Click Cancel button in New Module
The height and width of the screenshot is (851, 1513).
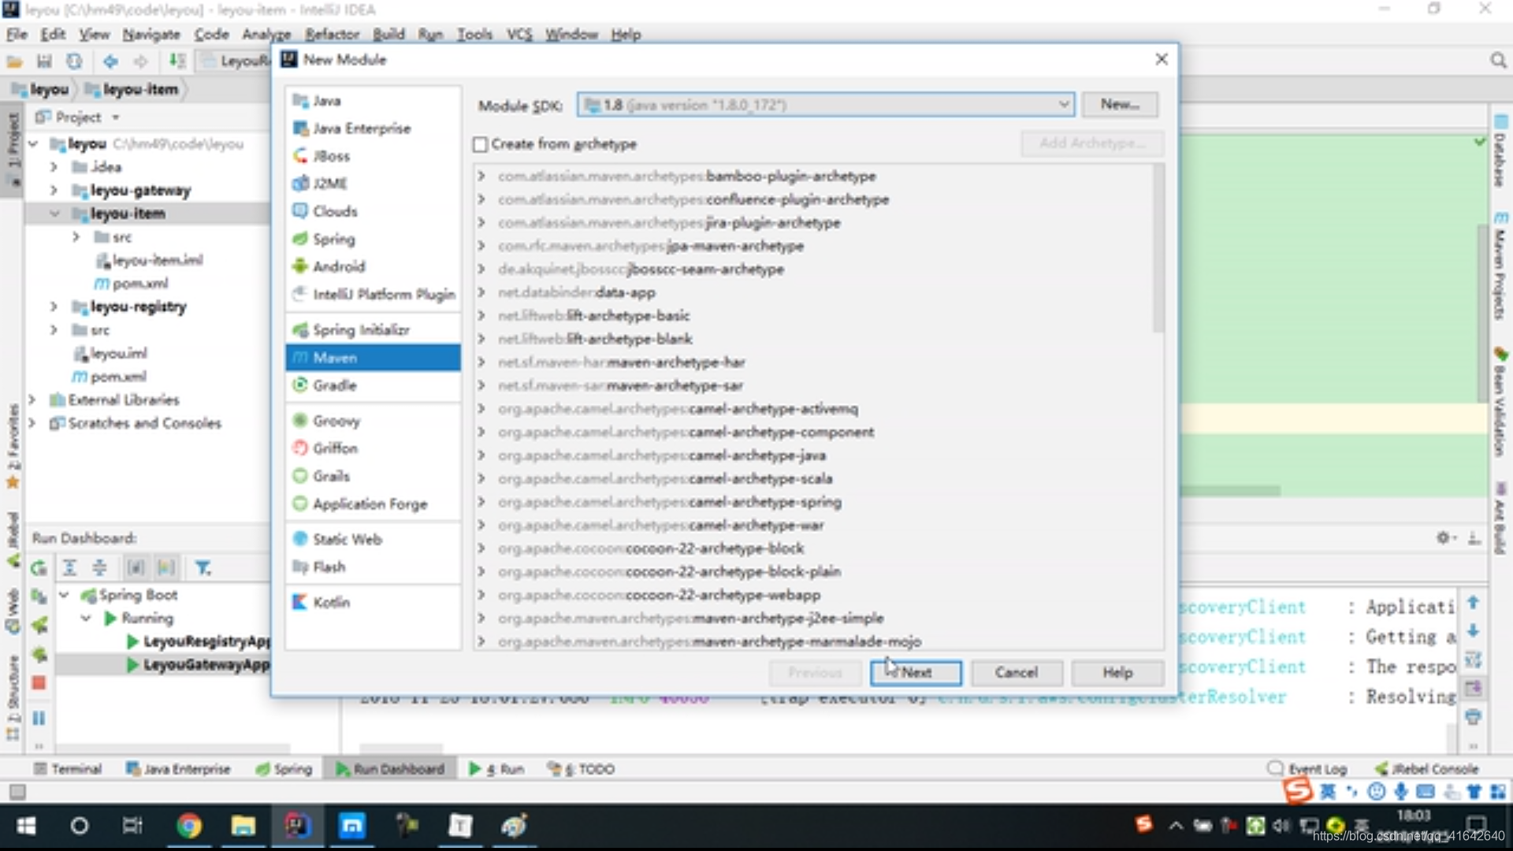pos(1017,673)
